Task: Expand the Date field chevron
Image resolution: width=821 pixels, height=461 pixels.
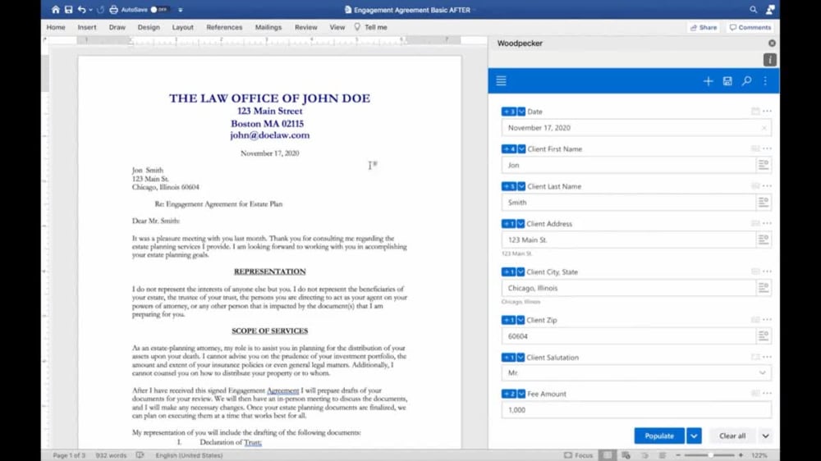Action: [521, 112]
